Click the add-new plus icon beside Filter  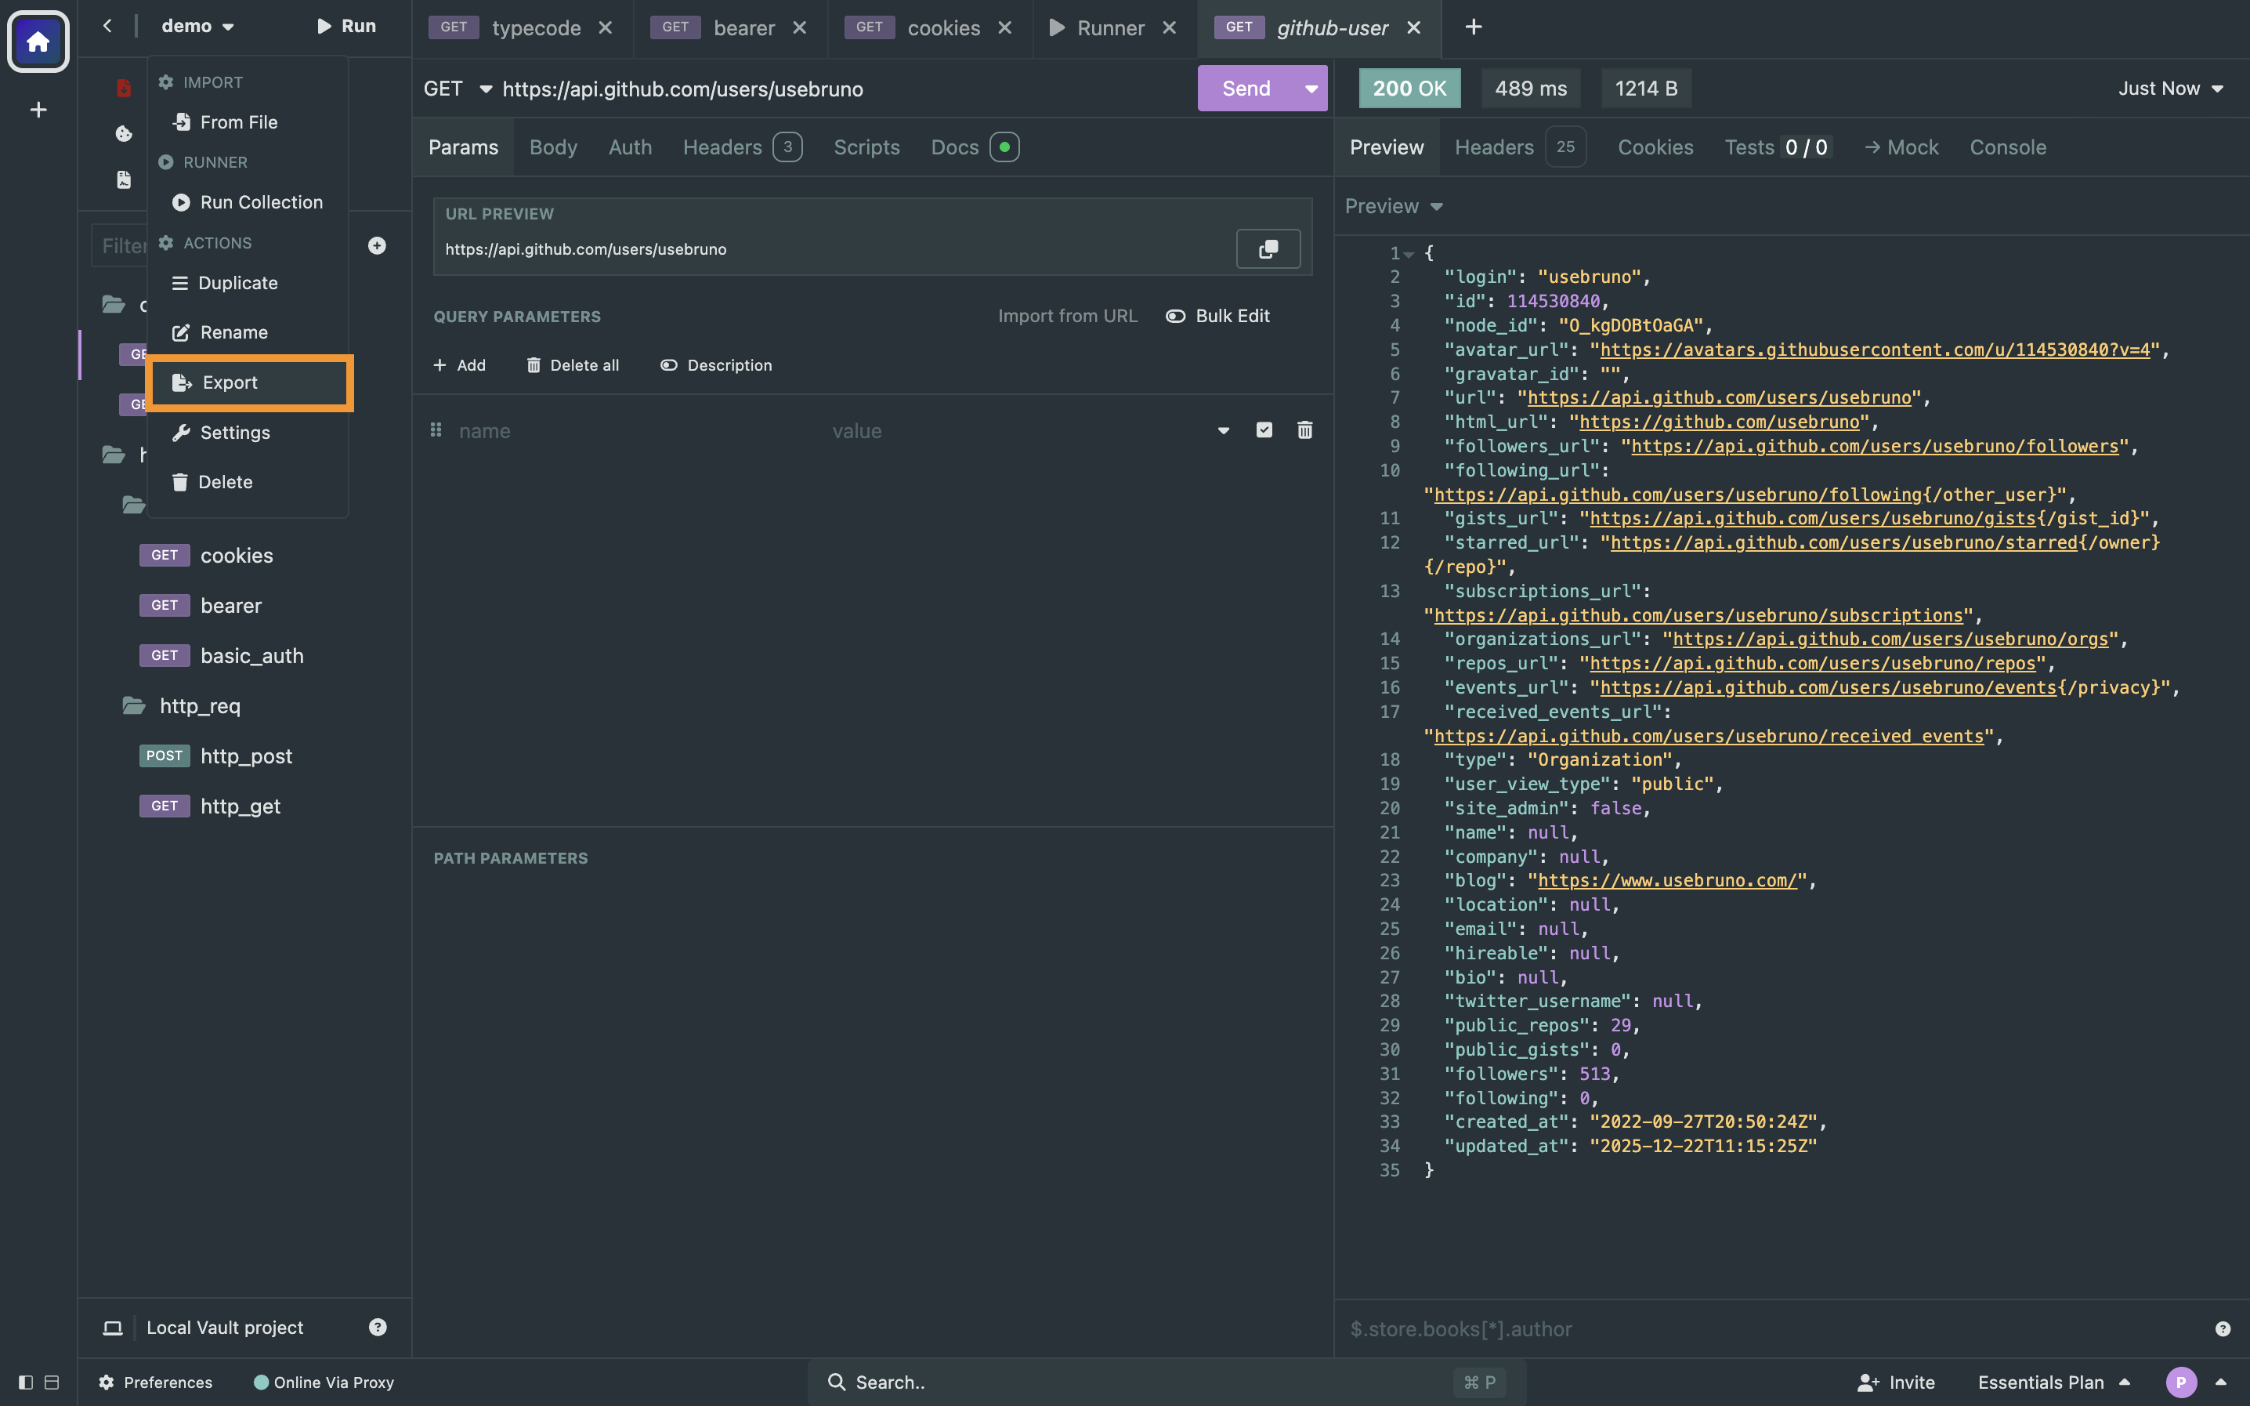[x=376, y=245]
